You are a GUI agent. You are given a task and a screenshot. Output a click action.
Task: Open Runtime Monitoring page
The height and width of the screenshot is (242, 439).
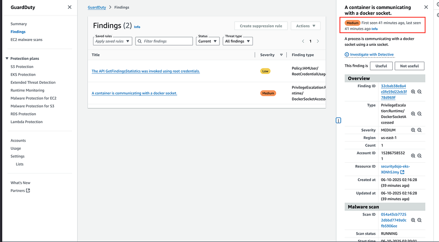(x=27, y=90)
